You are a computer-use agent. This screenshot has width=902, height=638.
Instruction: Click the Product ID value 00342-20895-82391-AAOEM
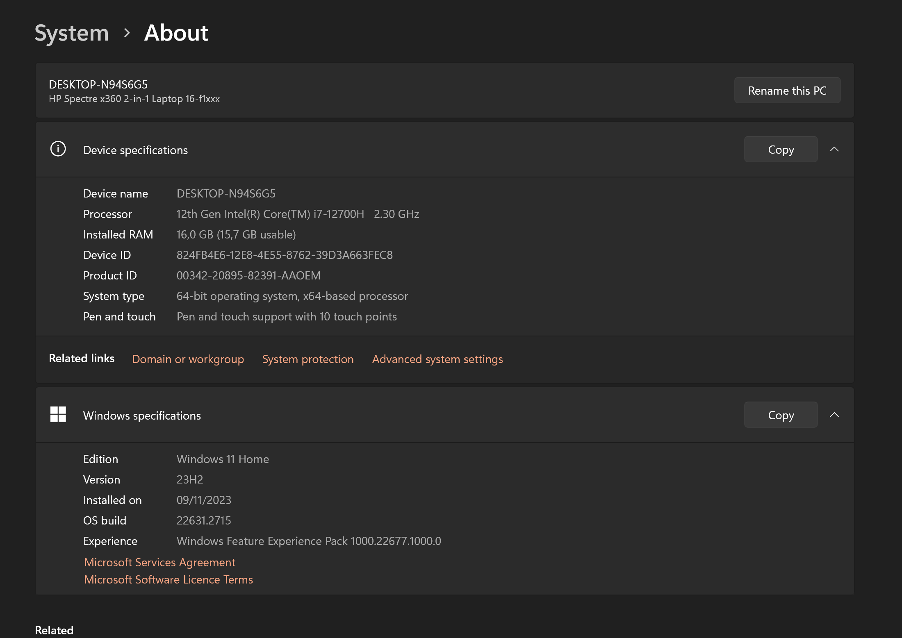[248, 275]
